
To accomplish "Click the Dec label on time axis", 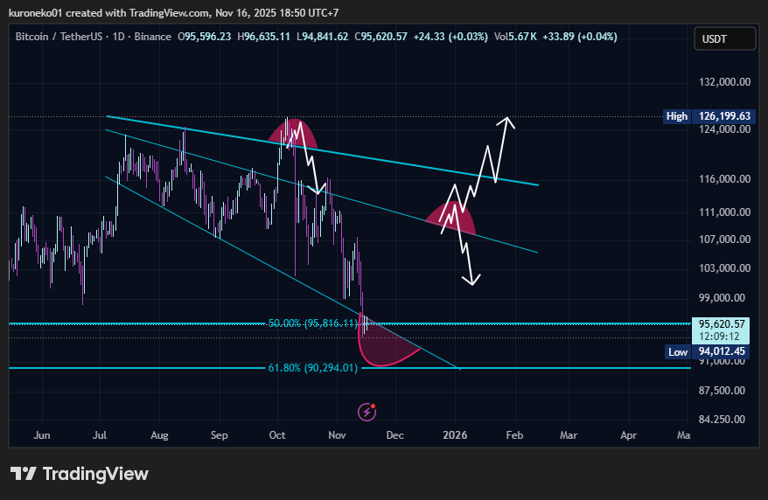I will pos(394,435).
